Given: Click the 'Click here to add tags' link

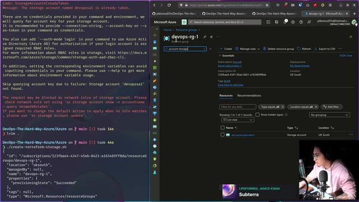Looking at the screenshot, I should point(231,85).
